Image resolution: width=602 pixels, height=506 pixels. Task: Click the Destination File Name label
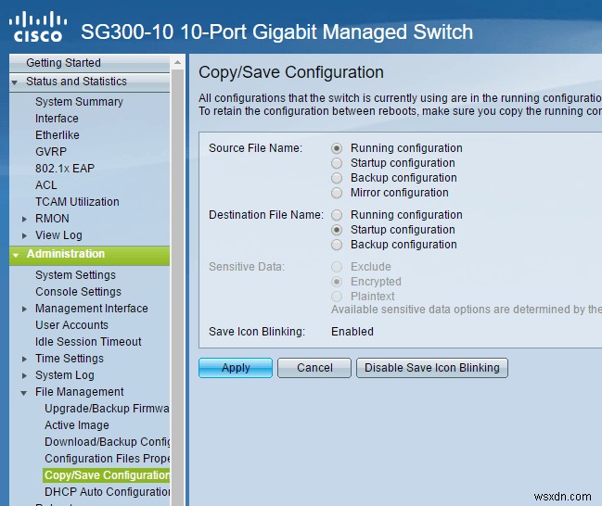click(x=266, y=215)
